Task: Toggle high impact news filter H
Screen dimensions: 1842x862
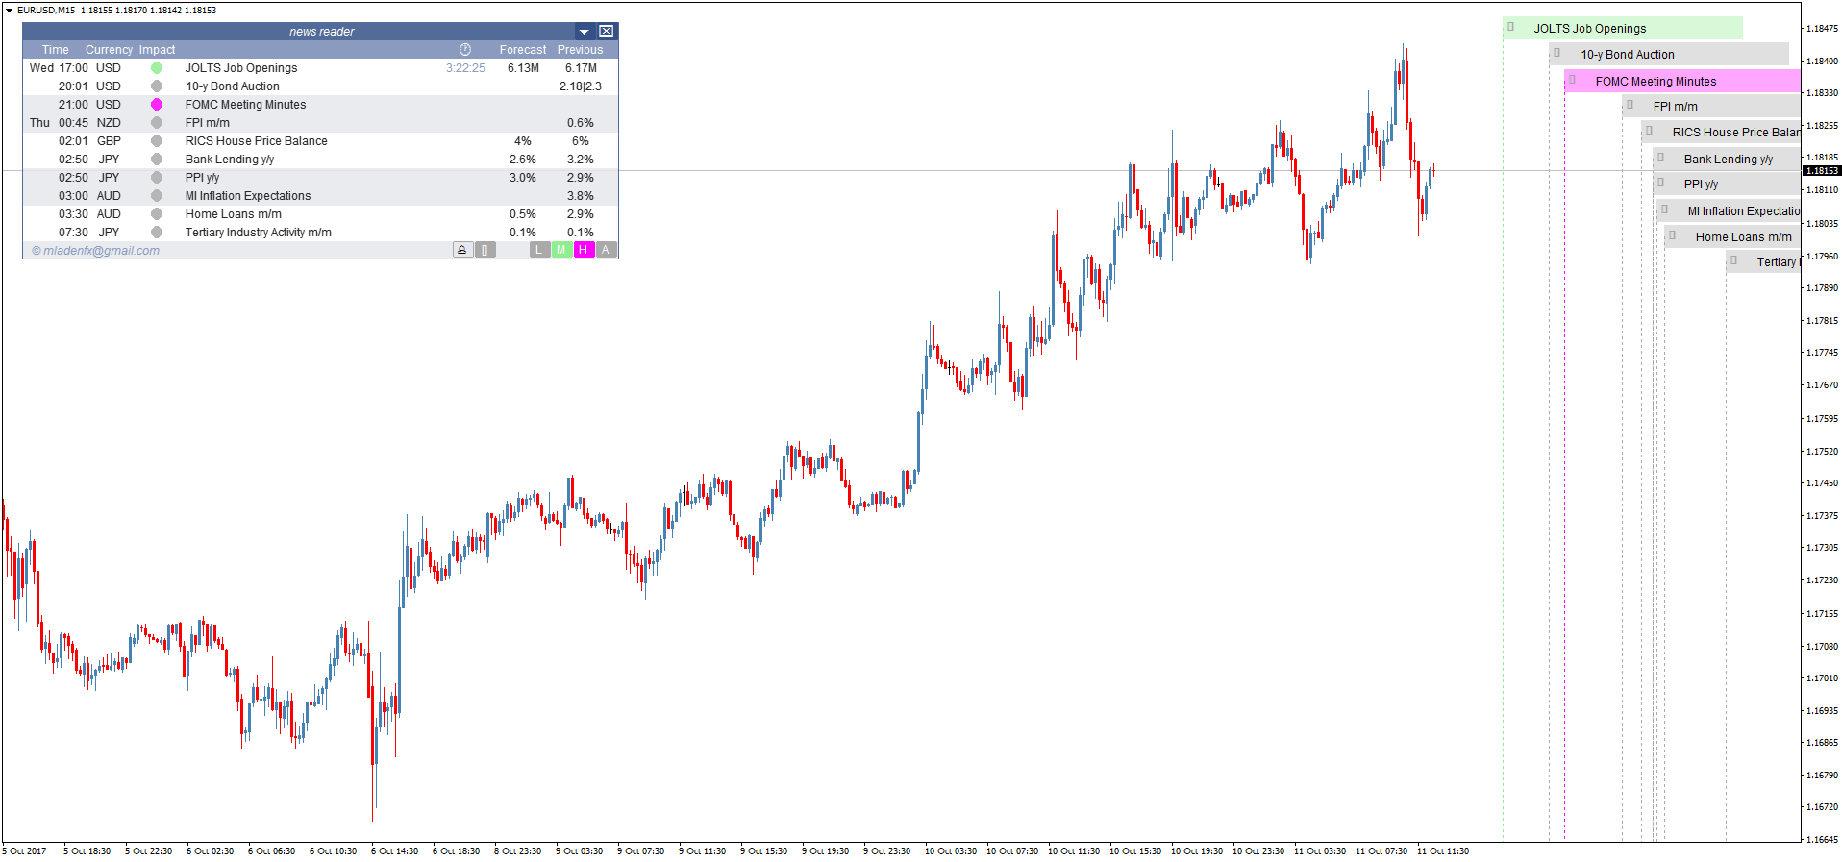Action: tap(584, 250)
